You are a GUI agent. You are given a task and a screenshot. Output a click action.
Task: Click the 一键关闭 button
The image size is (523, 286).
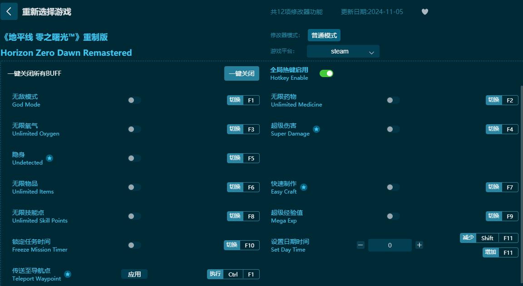pyautogui.click(x=242, y=73)
